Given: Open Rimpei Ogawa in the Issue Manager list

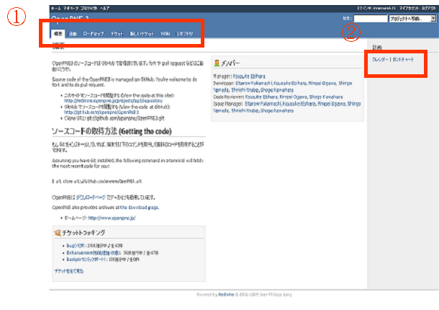Looking at the screenshot, I should [x=332, y=104].
